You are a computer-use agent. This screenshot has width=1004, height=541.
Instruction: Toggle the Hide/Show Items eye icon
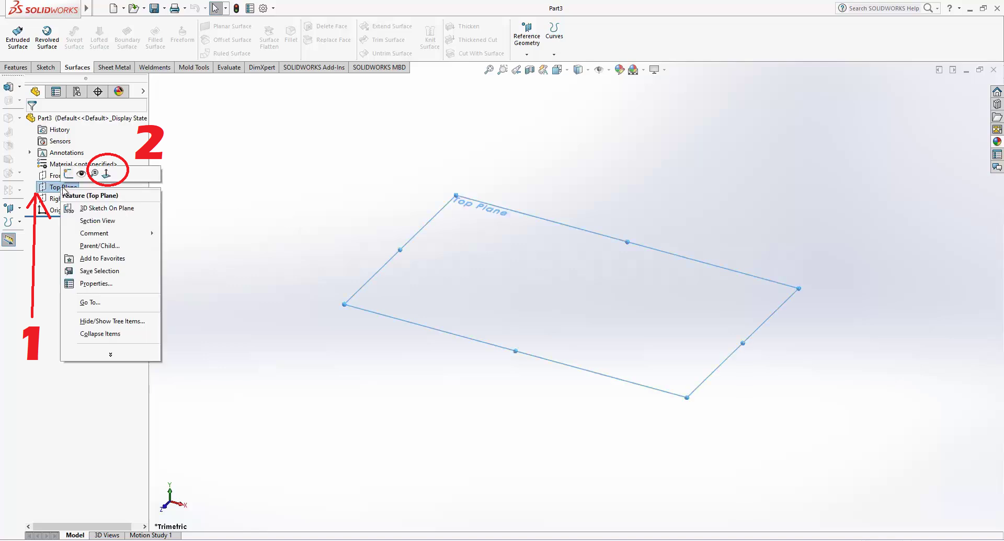(x=599, y=70)
